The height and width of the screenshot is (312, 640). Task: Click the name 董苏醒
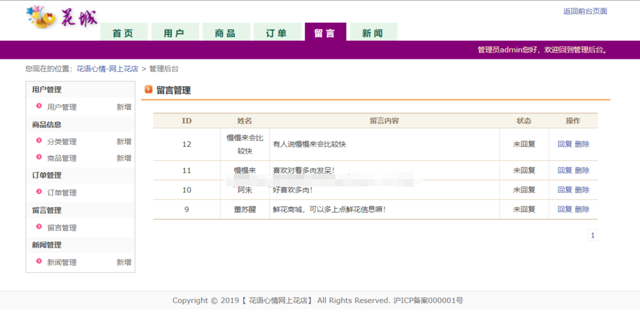(x=245, y=209)
